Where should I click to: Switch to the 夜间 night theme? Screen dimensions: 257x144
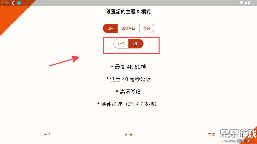[x=147, y=28]
